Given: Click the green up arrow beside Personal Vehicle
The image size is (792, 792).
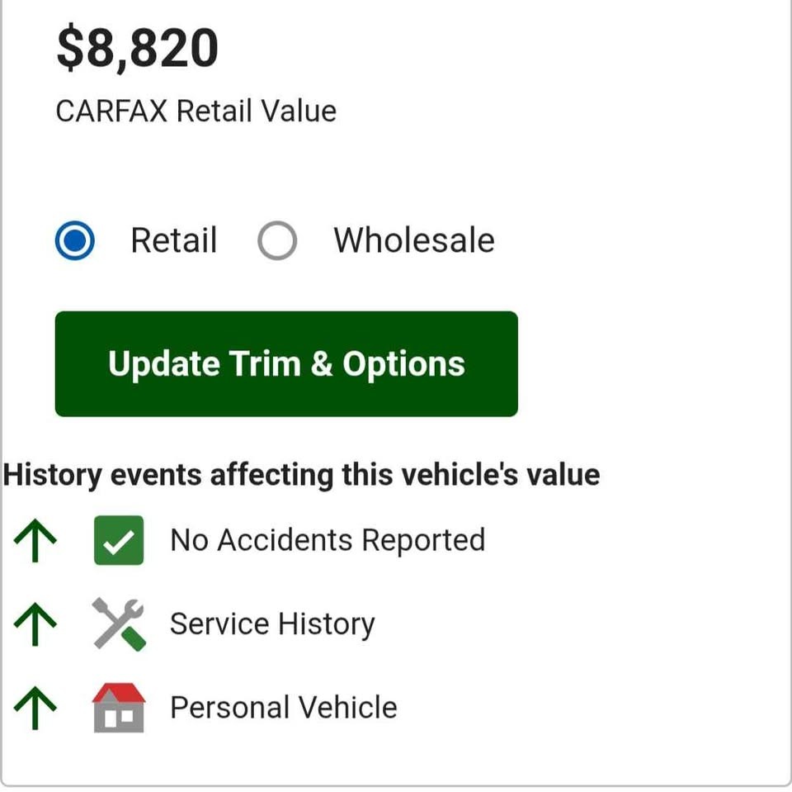Looking at the screenshot, I should click(35, 708).
